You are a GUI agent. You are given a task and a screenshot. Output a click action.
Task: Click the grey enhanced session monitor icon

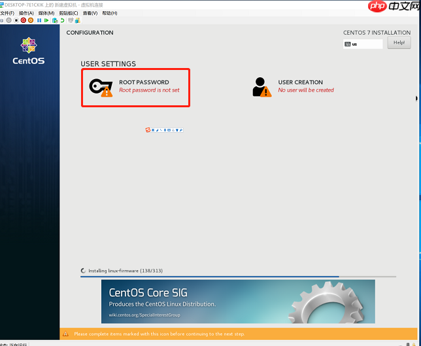71,20
